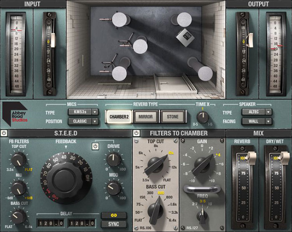This screenshot has width=292, height=232.
Task: Select 3.5k on the RS.106 top cut dial
Action: pyautogui.click(x=146, y=180)
